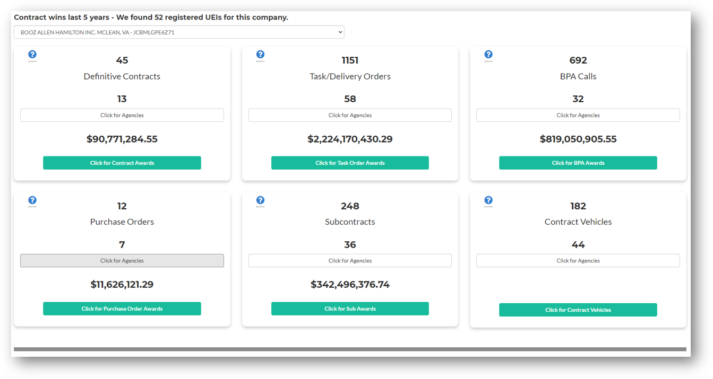Open the Subcontracts card help icon

260,200
